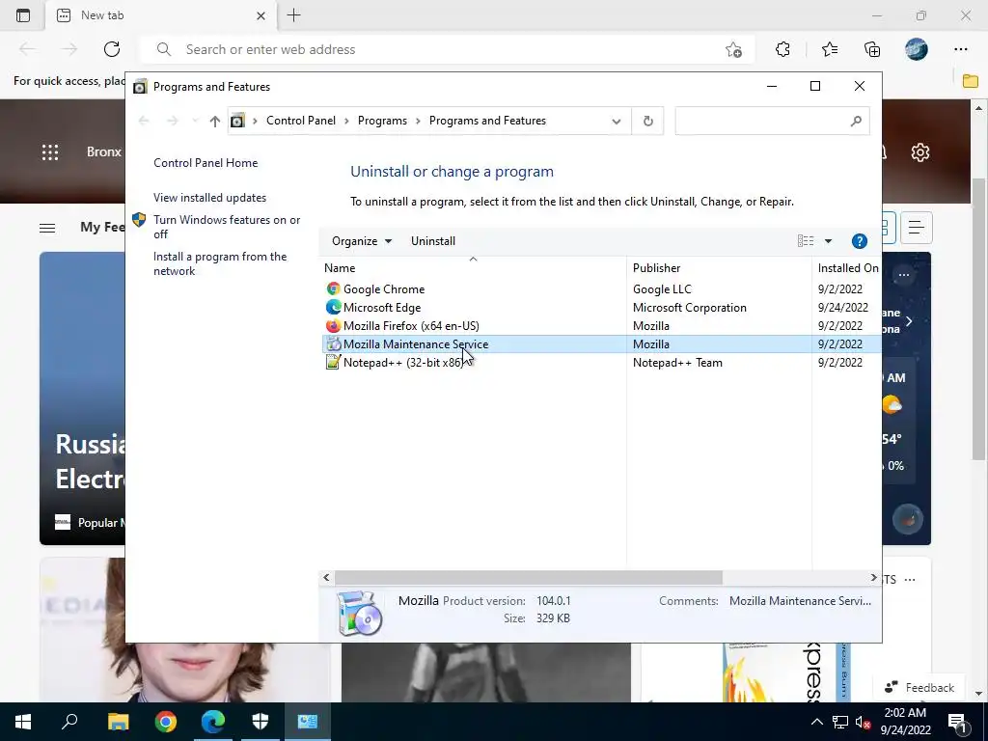Click the right arrow of horizontal scrollbar
The image size is (988, 741).
[873, 577]
